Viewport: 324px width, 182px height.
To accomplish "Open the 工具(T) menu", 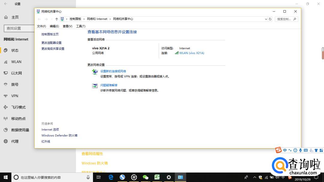I will pyautogui.click(x=81, y=26).
